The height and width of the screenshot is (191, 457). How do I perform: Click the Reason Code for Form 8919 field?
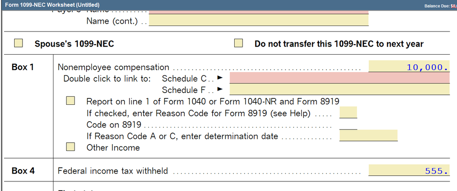(x=348, y=113)
